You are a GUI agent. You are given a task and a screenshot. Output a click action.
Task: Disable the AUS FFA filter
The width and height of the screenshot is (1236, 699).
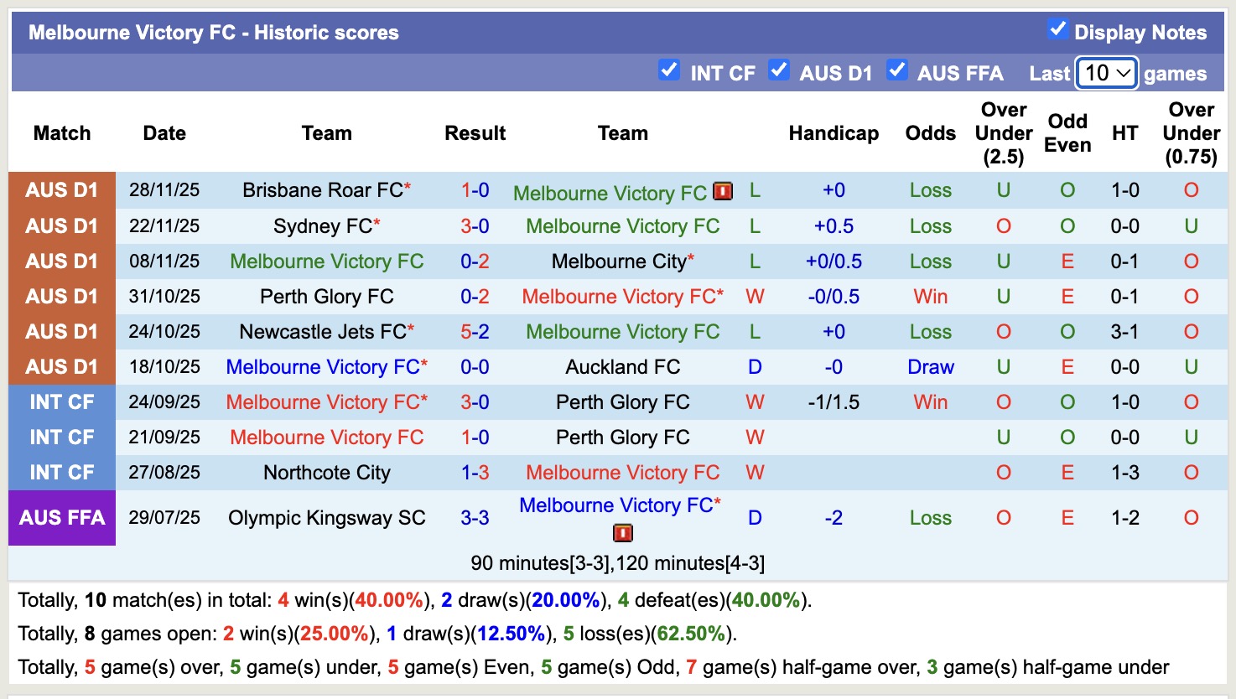coord(897,71)
